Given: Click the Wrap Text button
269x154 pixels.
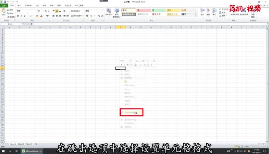Looking at the screenshot, I should click(76, 11).
